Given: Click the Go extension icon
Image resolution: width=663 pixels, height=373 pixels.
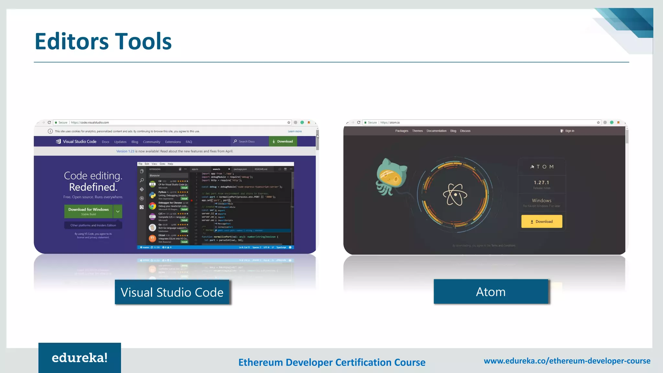Looking at the screenshot, I should tap(152, 228).
